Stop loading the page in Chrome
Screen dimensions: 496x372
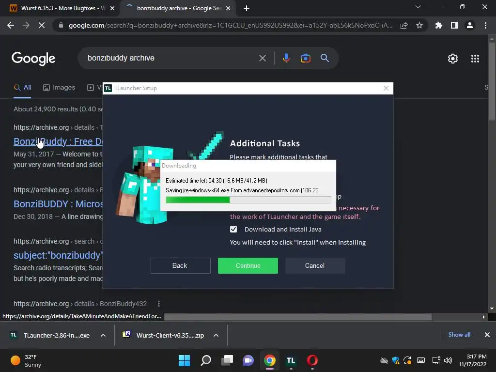(x=42, y=25)
